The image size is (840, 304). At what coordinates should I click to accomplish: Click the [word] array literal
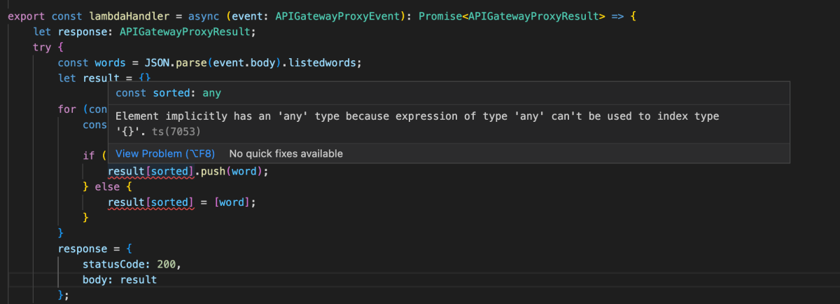233,202
